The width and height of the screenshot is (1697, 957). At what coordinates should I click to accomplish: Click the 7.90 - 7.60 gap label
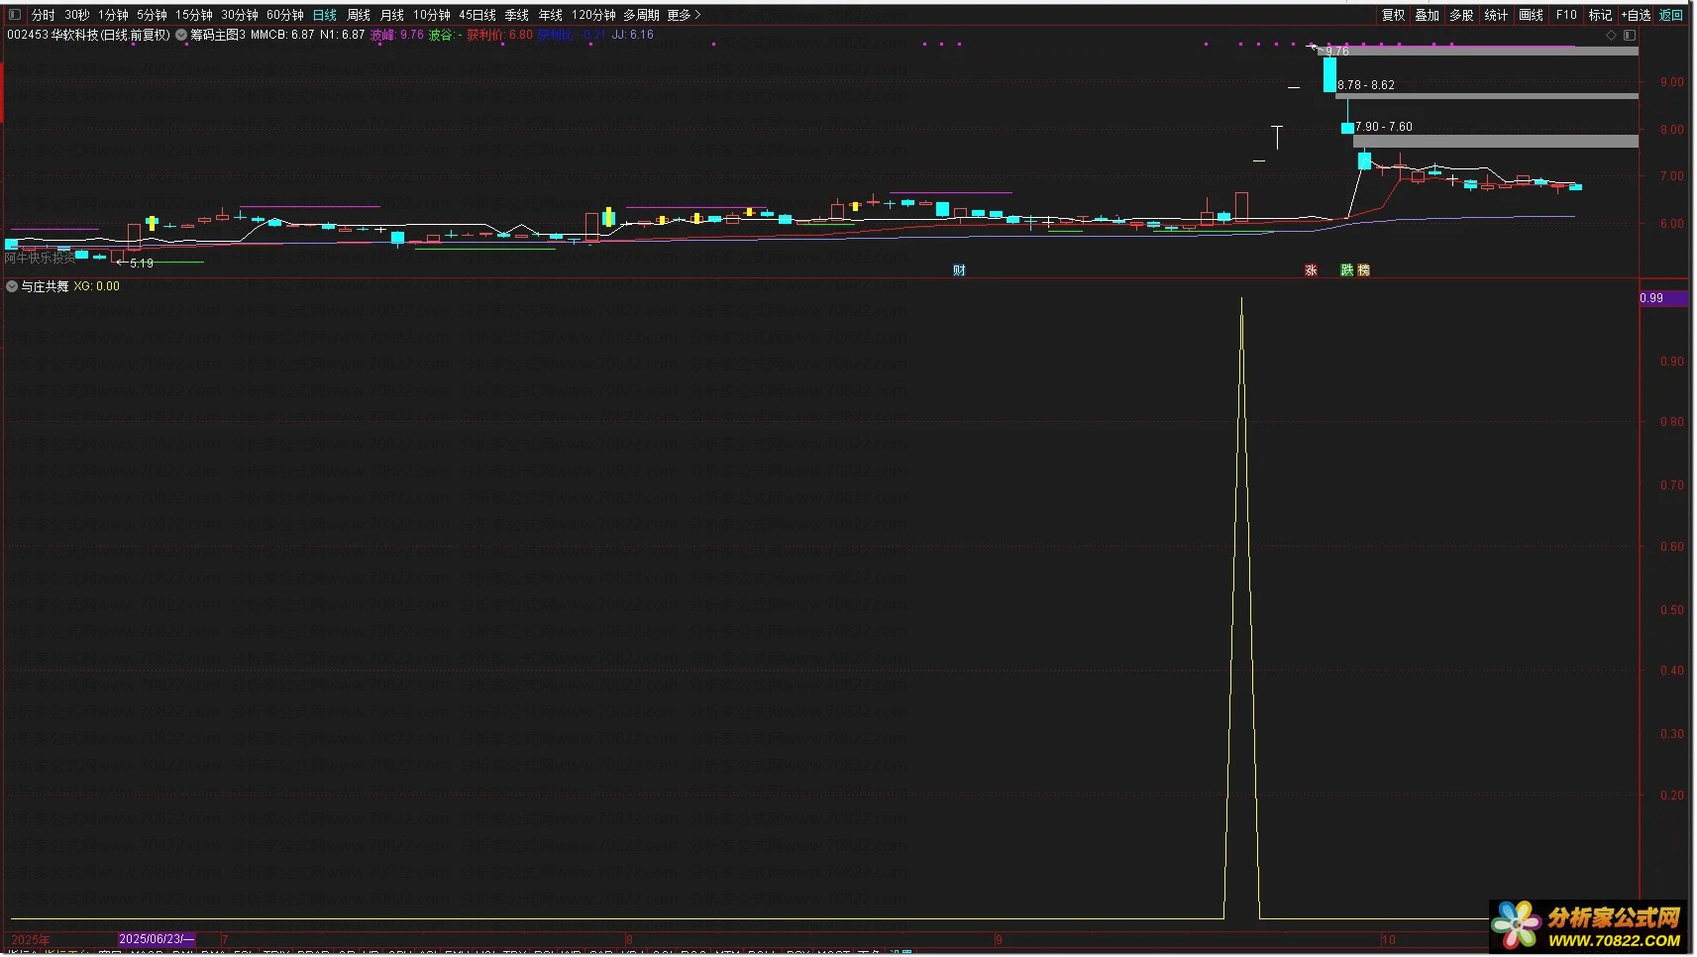(1384, 127)
